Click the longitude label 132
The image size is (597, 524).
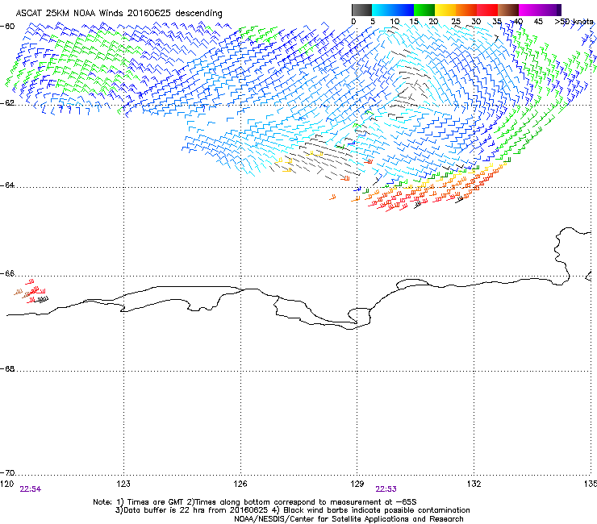pyautogui.click(x=474, y=483)
